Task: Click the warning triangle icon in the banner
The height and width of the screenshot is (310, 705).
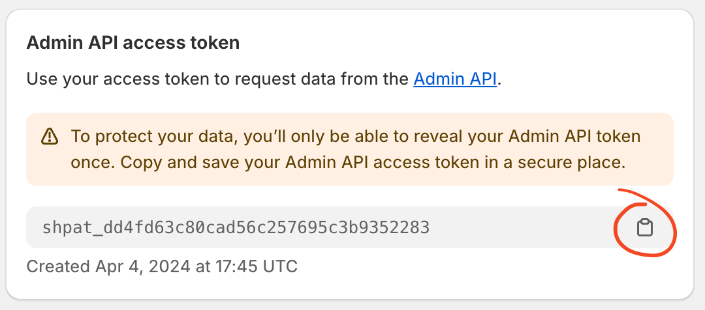Action: [x=50, y=136]
